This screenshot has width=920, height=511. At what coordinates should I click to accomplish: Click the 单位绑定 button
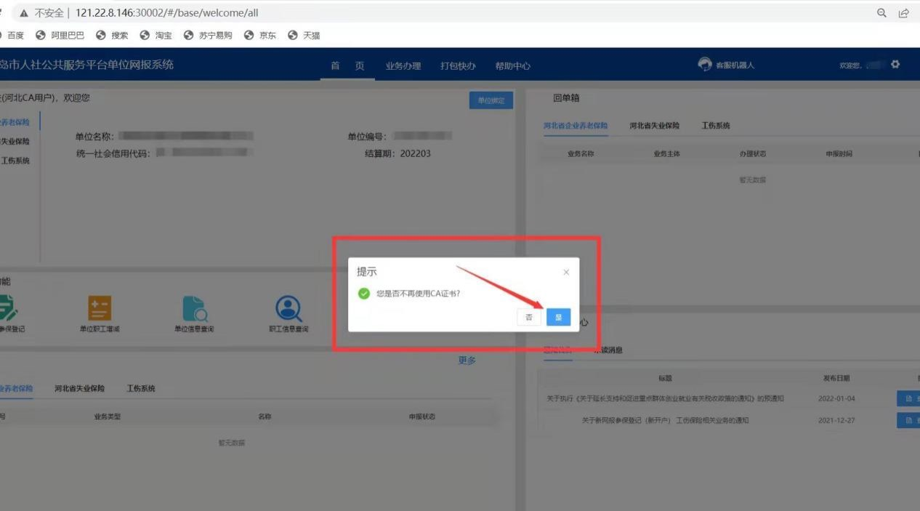tap(491, 101)
